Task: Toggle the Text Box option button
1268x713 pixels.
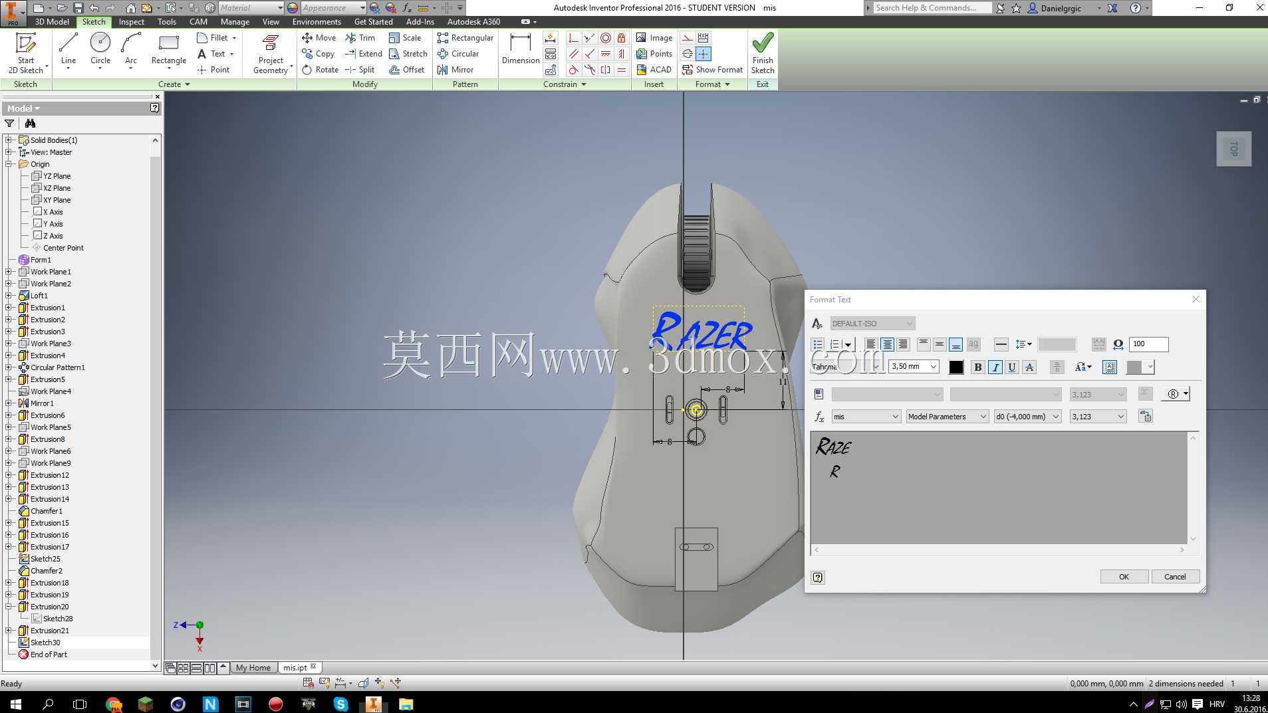Action: (1110, 367)
